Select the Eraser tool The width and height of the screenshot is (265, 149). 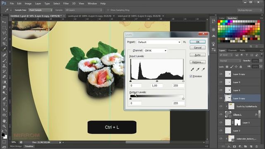4,77
